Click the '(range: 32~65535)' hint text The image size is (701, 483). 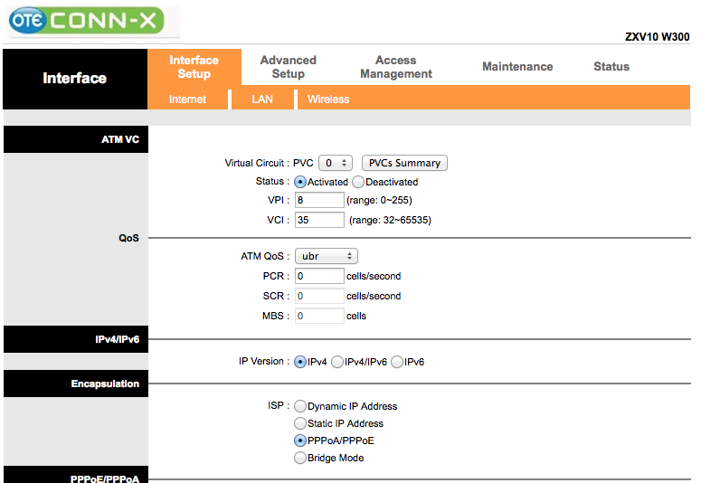coord(390,220)
